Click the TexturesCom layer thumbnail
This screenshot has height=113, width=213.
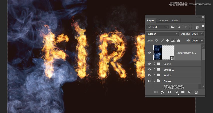[158, 52]
